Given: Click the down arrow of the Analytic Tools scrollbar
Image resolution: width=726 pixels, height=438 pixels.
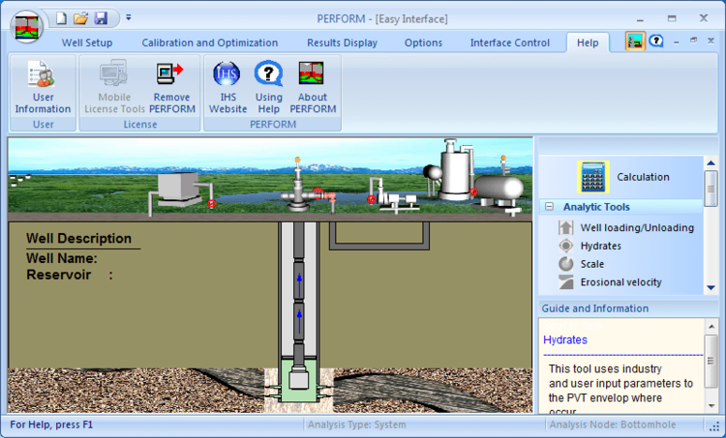Looking at the screenshot, I should [x=711, y=287].
